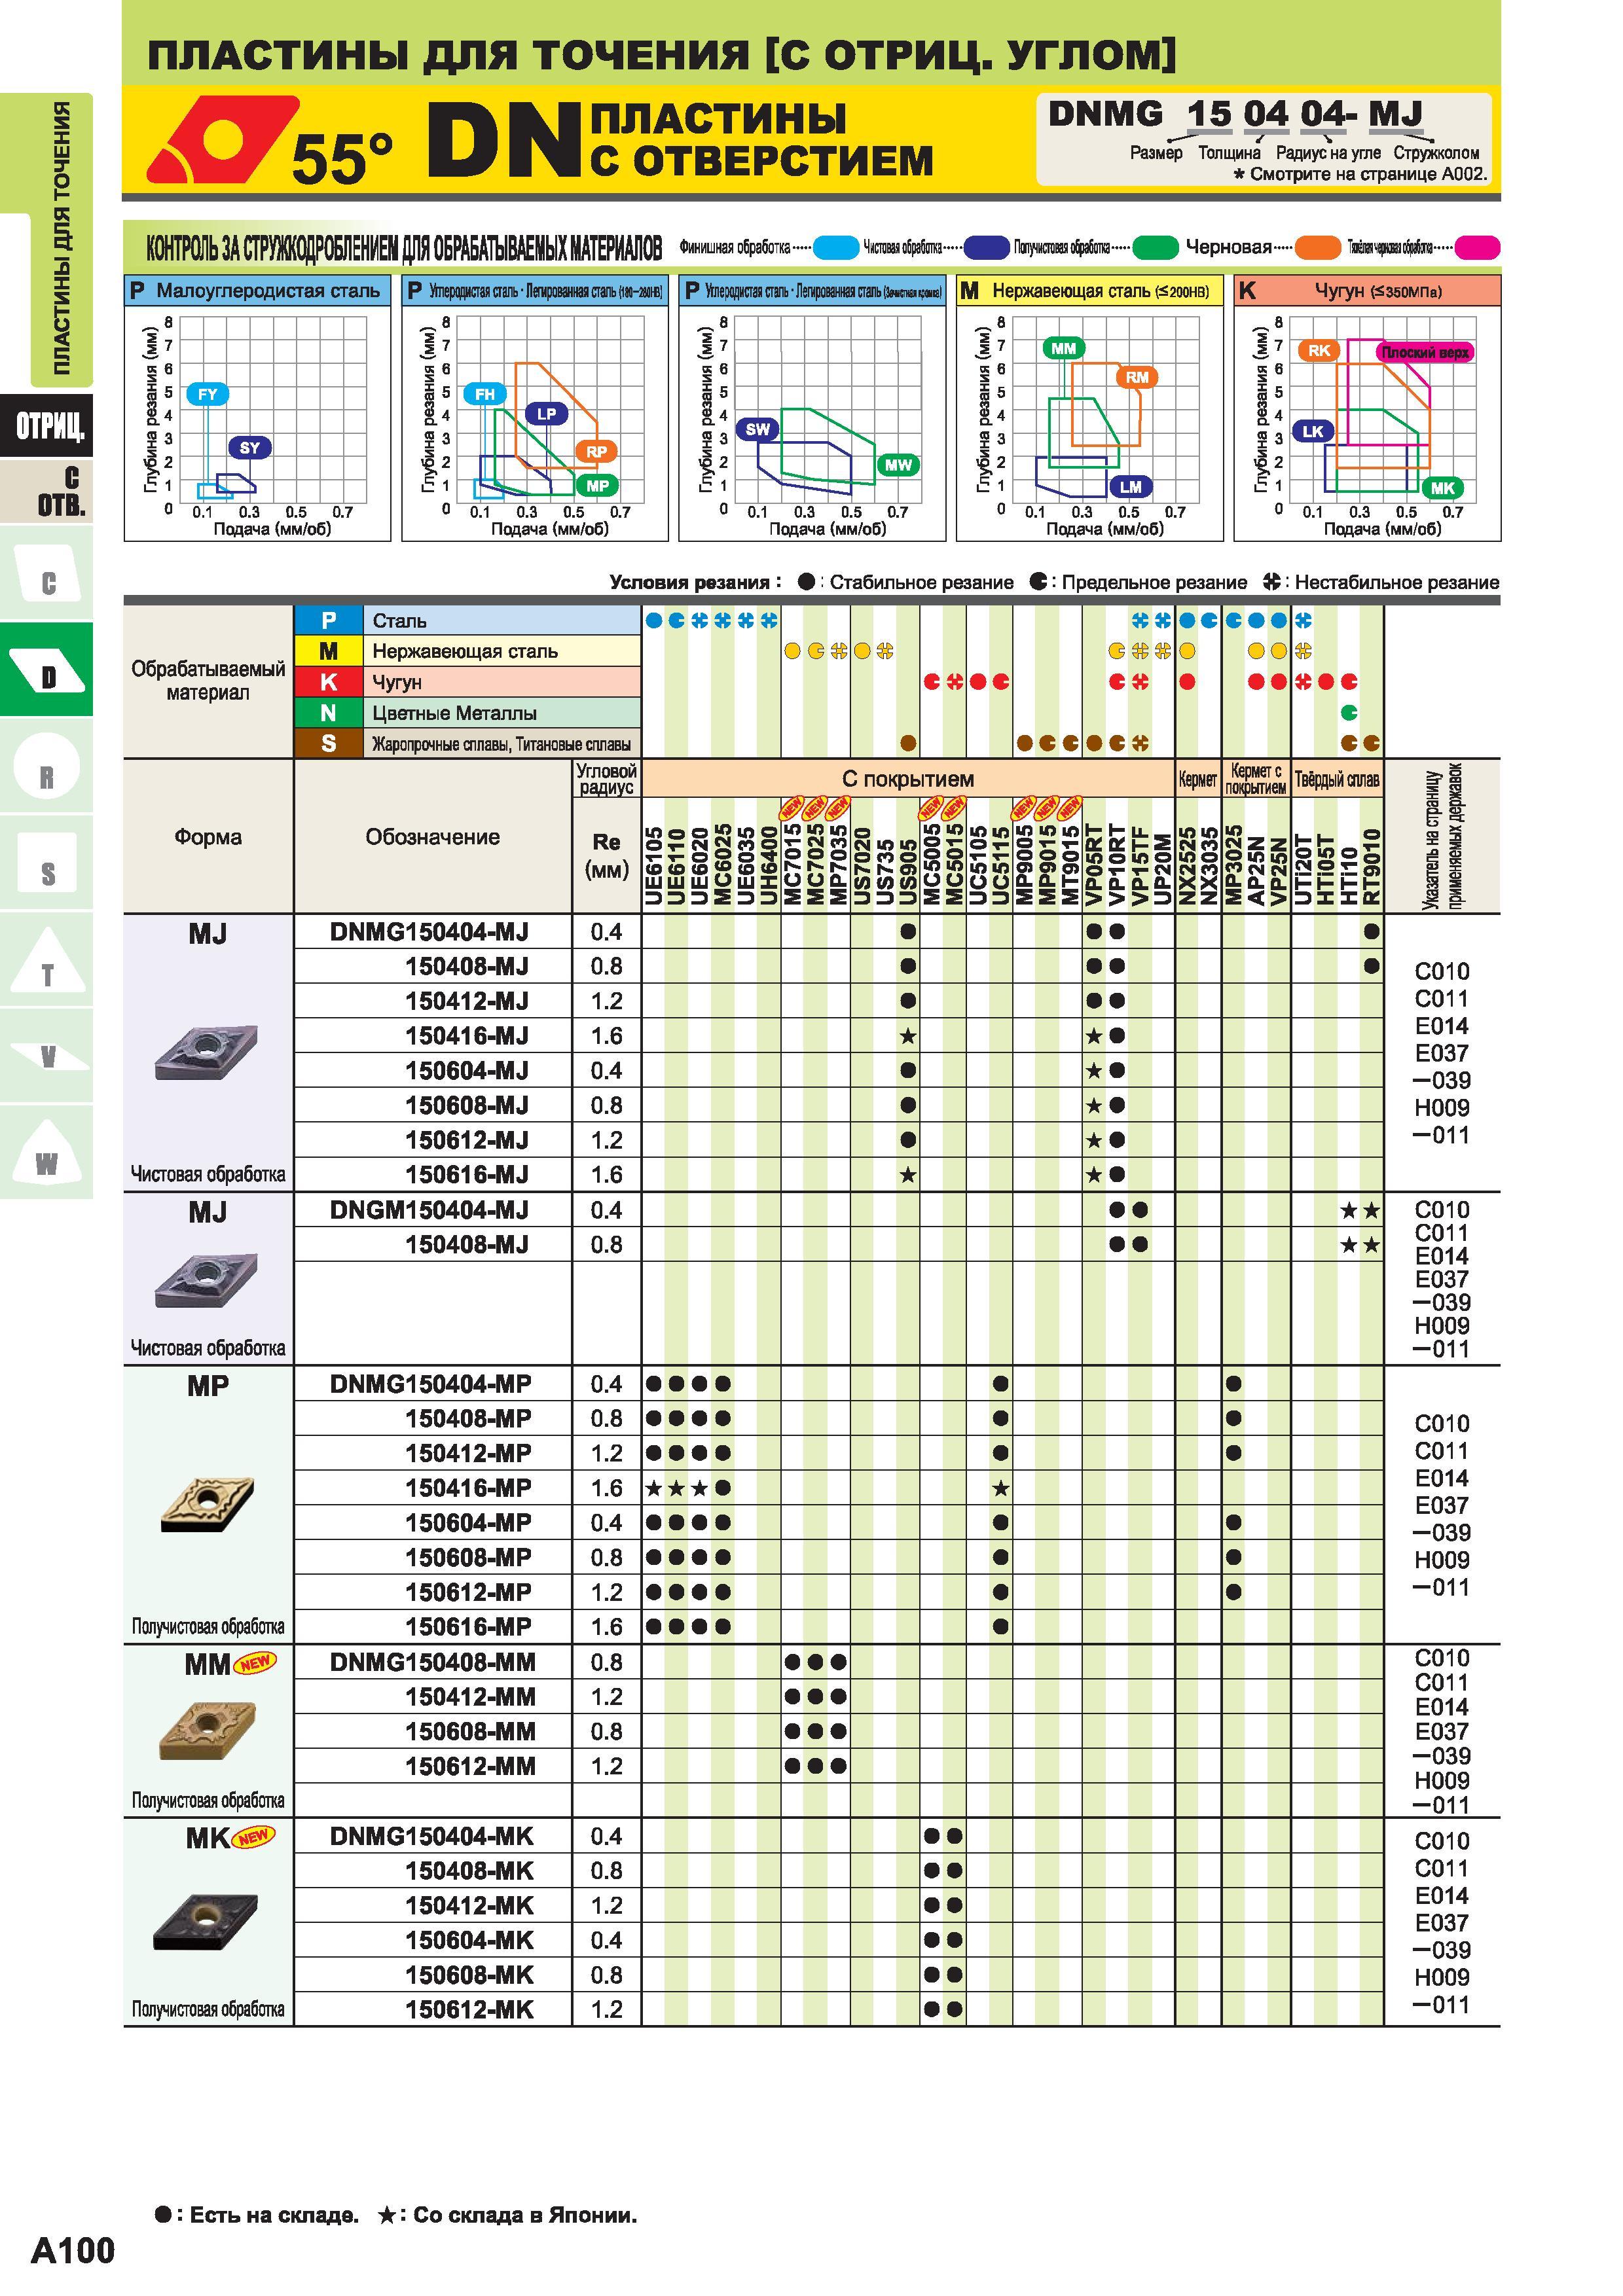Click the LP chipbreaker chart label
This screenshot has height=2296, width=1623.
547,414
